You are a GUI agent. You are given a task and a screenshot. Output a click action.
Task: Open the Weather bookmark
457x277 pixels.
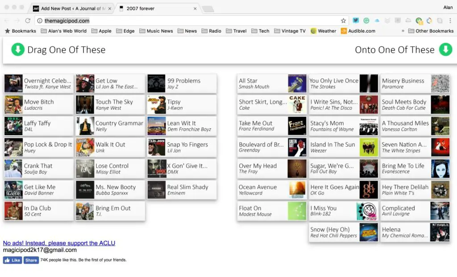coord(324,31)
